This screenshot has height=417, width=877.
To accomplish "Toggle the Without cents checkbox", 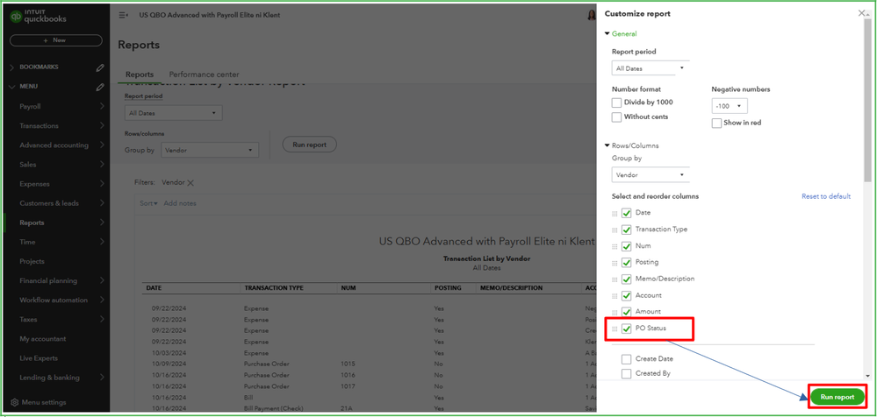I will pyautogui.click(x=616, y=117).
